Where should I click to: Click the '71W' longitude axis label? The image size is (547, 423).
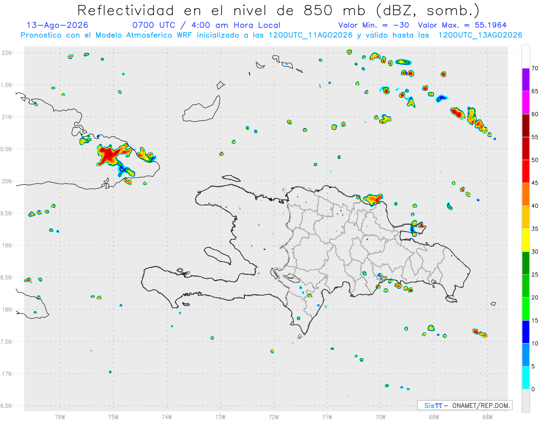(x=327, y=417)
